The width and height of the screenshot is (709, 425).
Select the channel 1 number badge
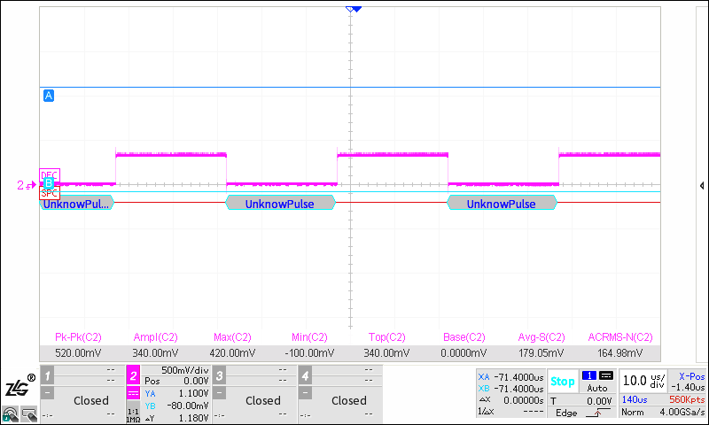click(x=48, y=375)
